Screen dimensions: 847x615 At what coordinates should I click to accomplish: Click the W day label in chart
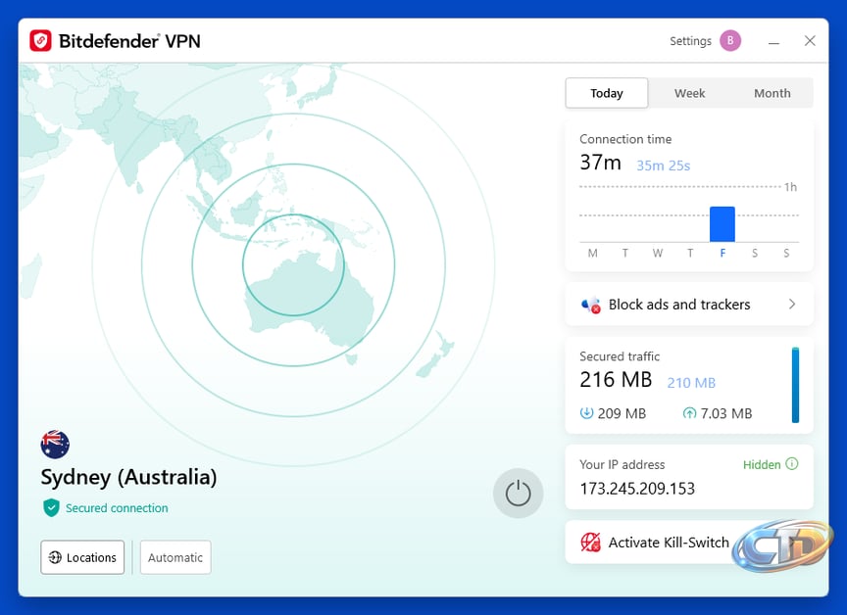click(658, 253)
